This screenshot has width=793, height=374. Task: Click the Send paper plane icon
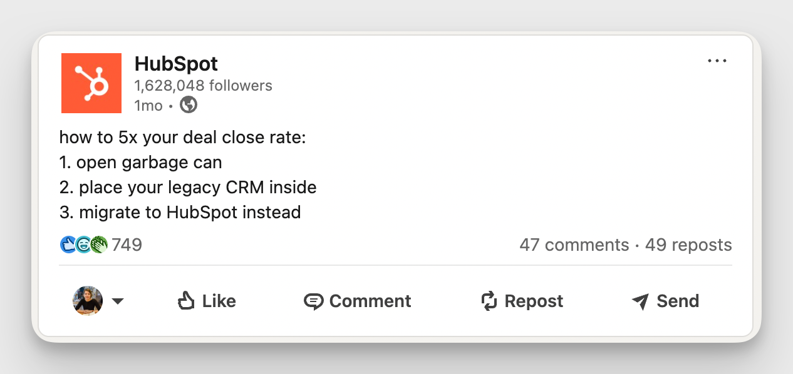tap(640, 301)
